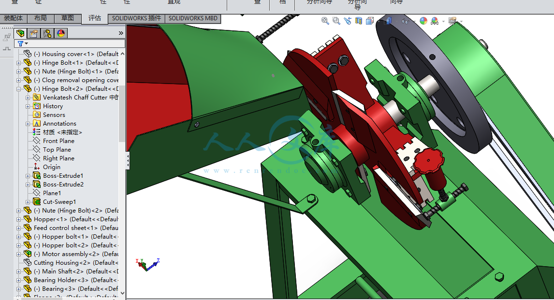Open the ConfigurationManager tab icon
This screenshot has height=300, width=554.
click(47, 33)
